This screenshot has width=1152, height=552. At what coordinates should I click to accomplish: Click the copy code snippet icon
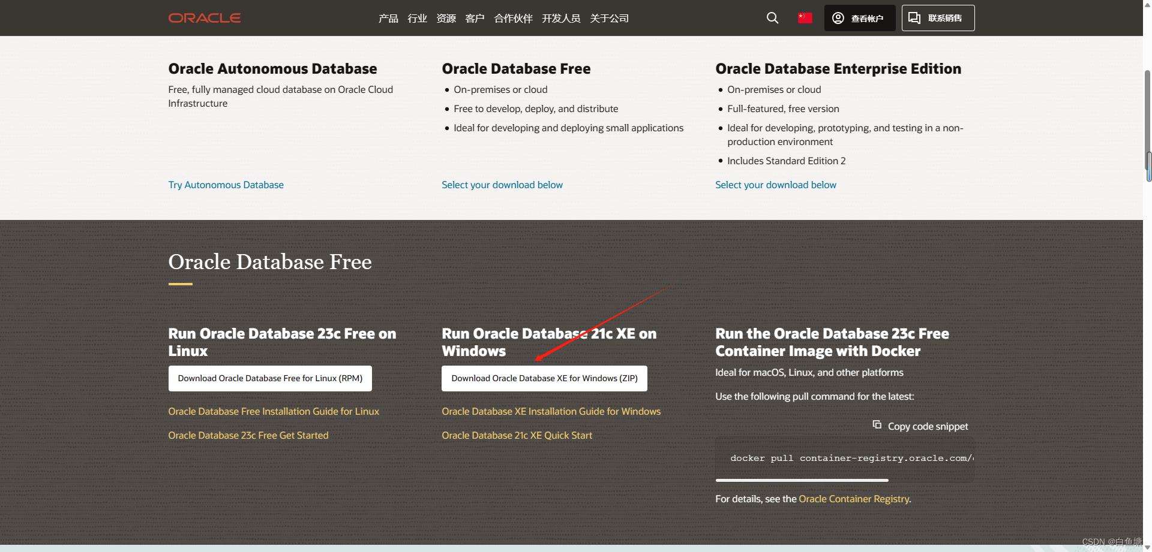click(x=877, y=424)
